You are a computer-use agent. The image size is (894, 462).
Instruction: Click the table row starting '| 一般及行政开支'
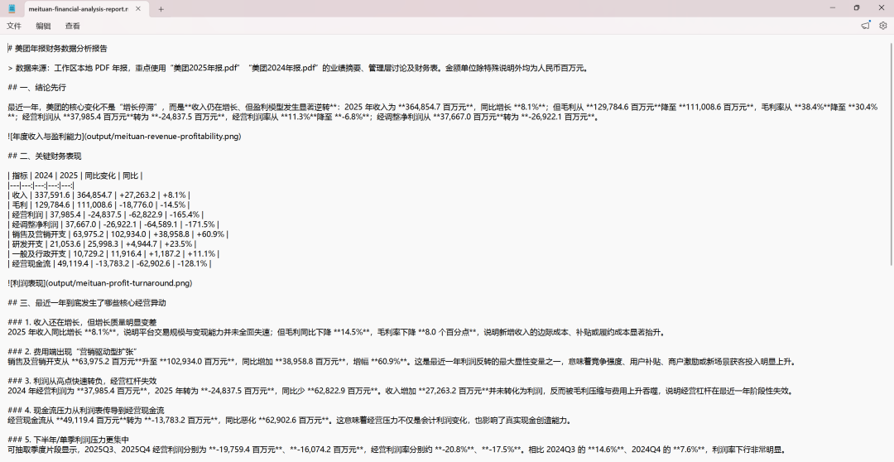[x=113, y=253]
